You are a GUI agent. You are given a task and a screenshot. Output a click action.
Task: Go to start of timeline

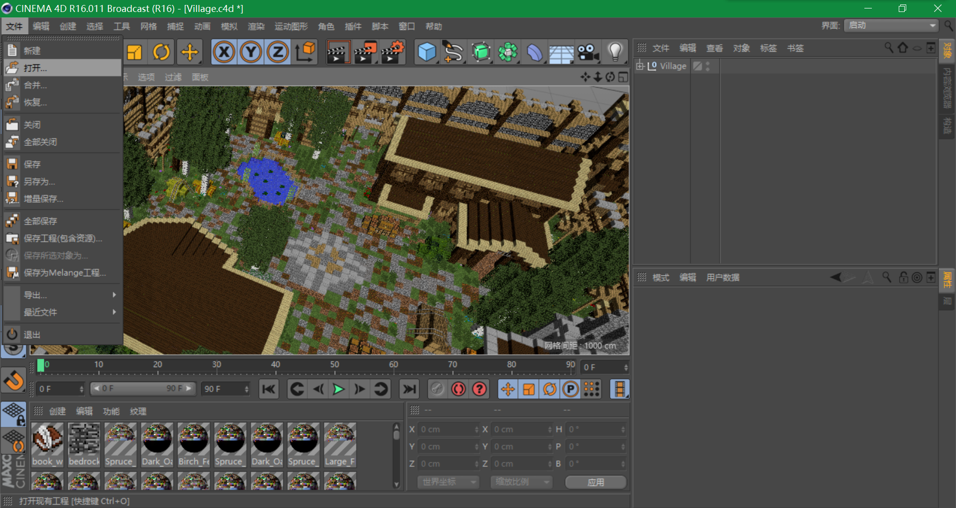pos(269,389)
